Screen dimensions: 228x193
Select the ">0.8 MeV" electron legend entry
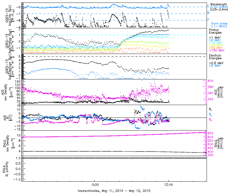coord(216,63)
